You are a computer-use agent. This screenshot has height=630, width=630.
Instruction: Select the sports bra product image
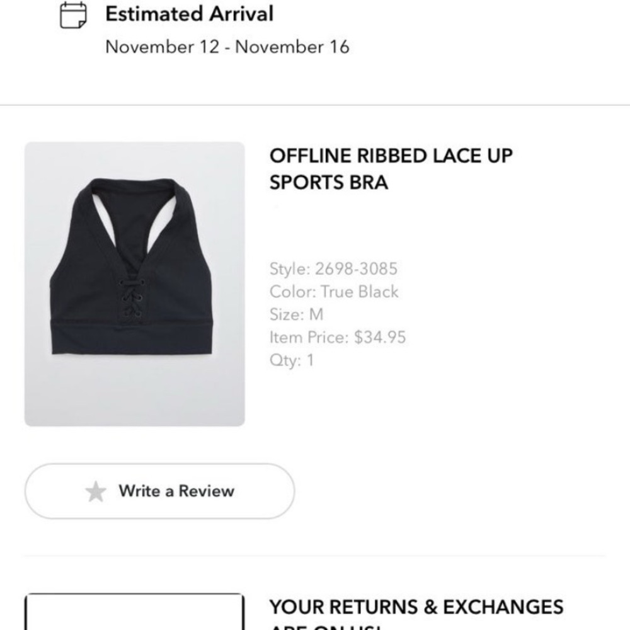pyautogui.click(x=134, y=283)
